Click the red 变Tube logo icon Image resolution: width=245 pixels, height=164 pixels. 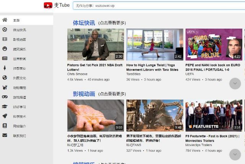pyautogui.click(x=48, y=5)
